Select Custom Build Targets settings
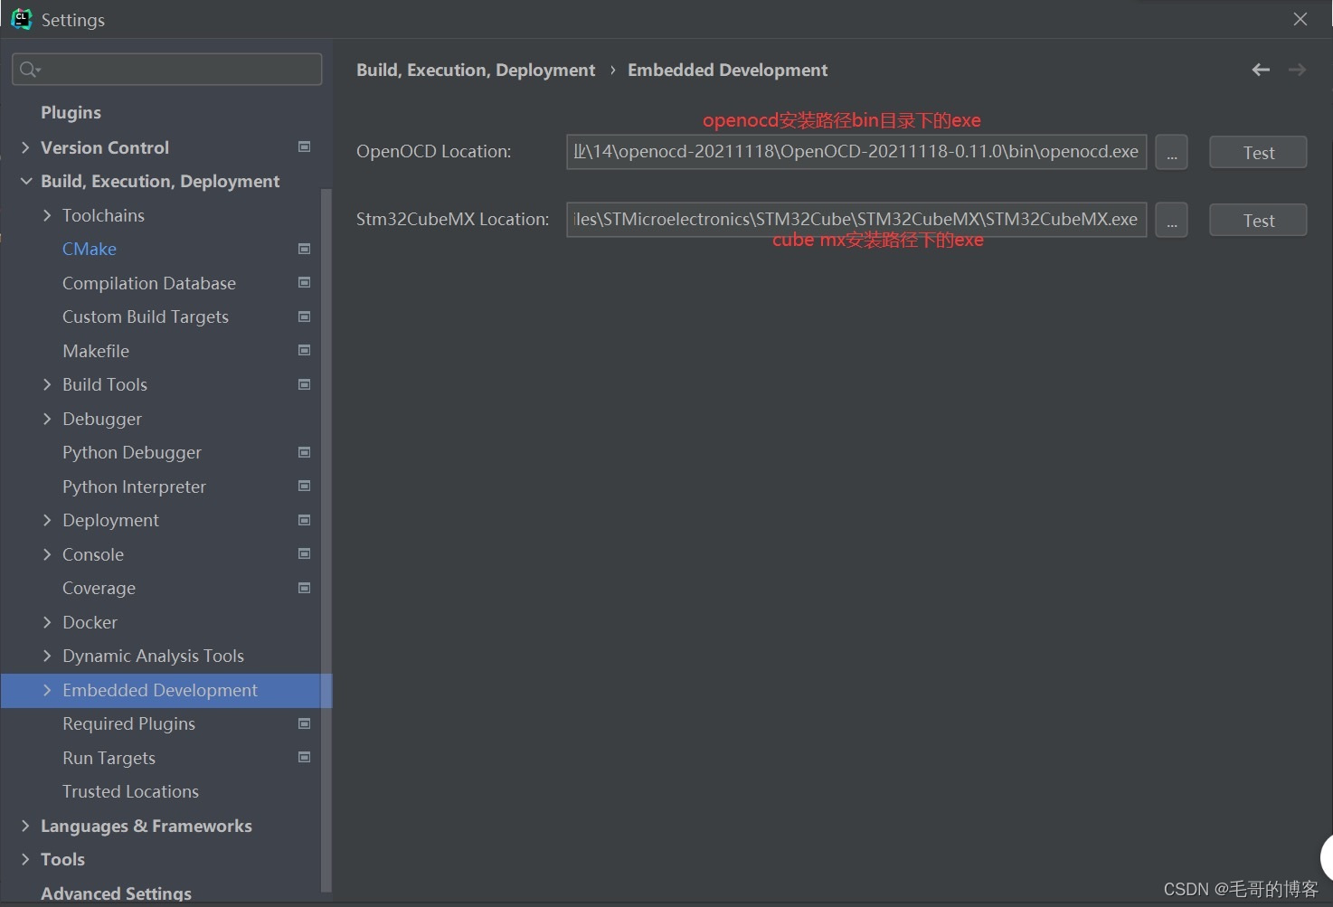Image resolution: width=1333 pixels, height=907 pixels. 146,317
